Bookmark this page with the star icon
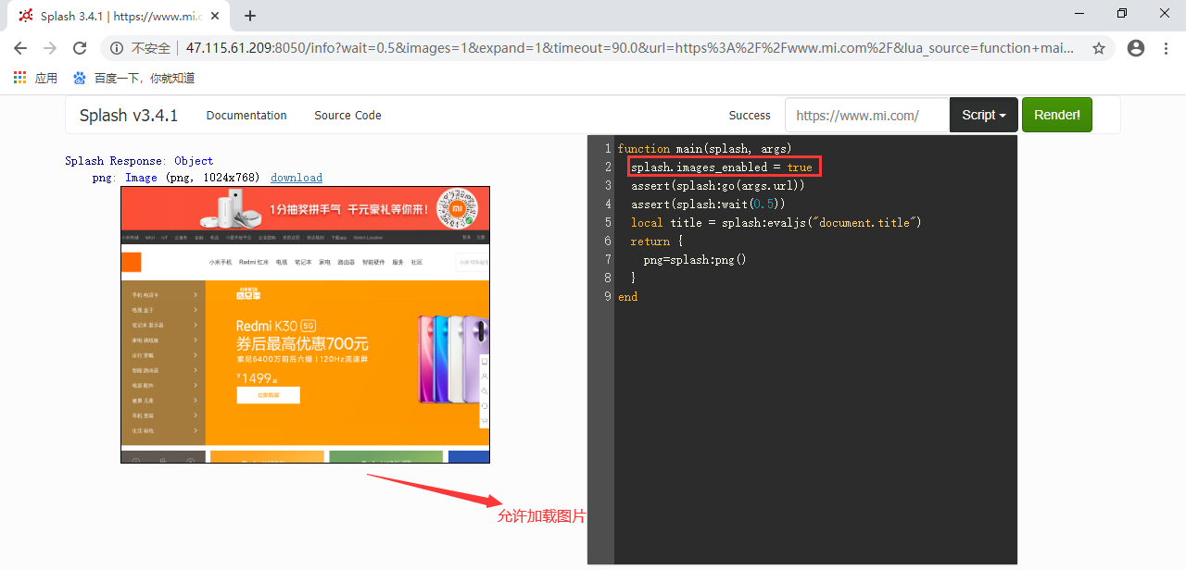Screen dimensions: 1186x570 point(1099,48)
